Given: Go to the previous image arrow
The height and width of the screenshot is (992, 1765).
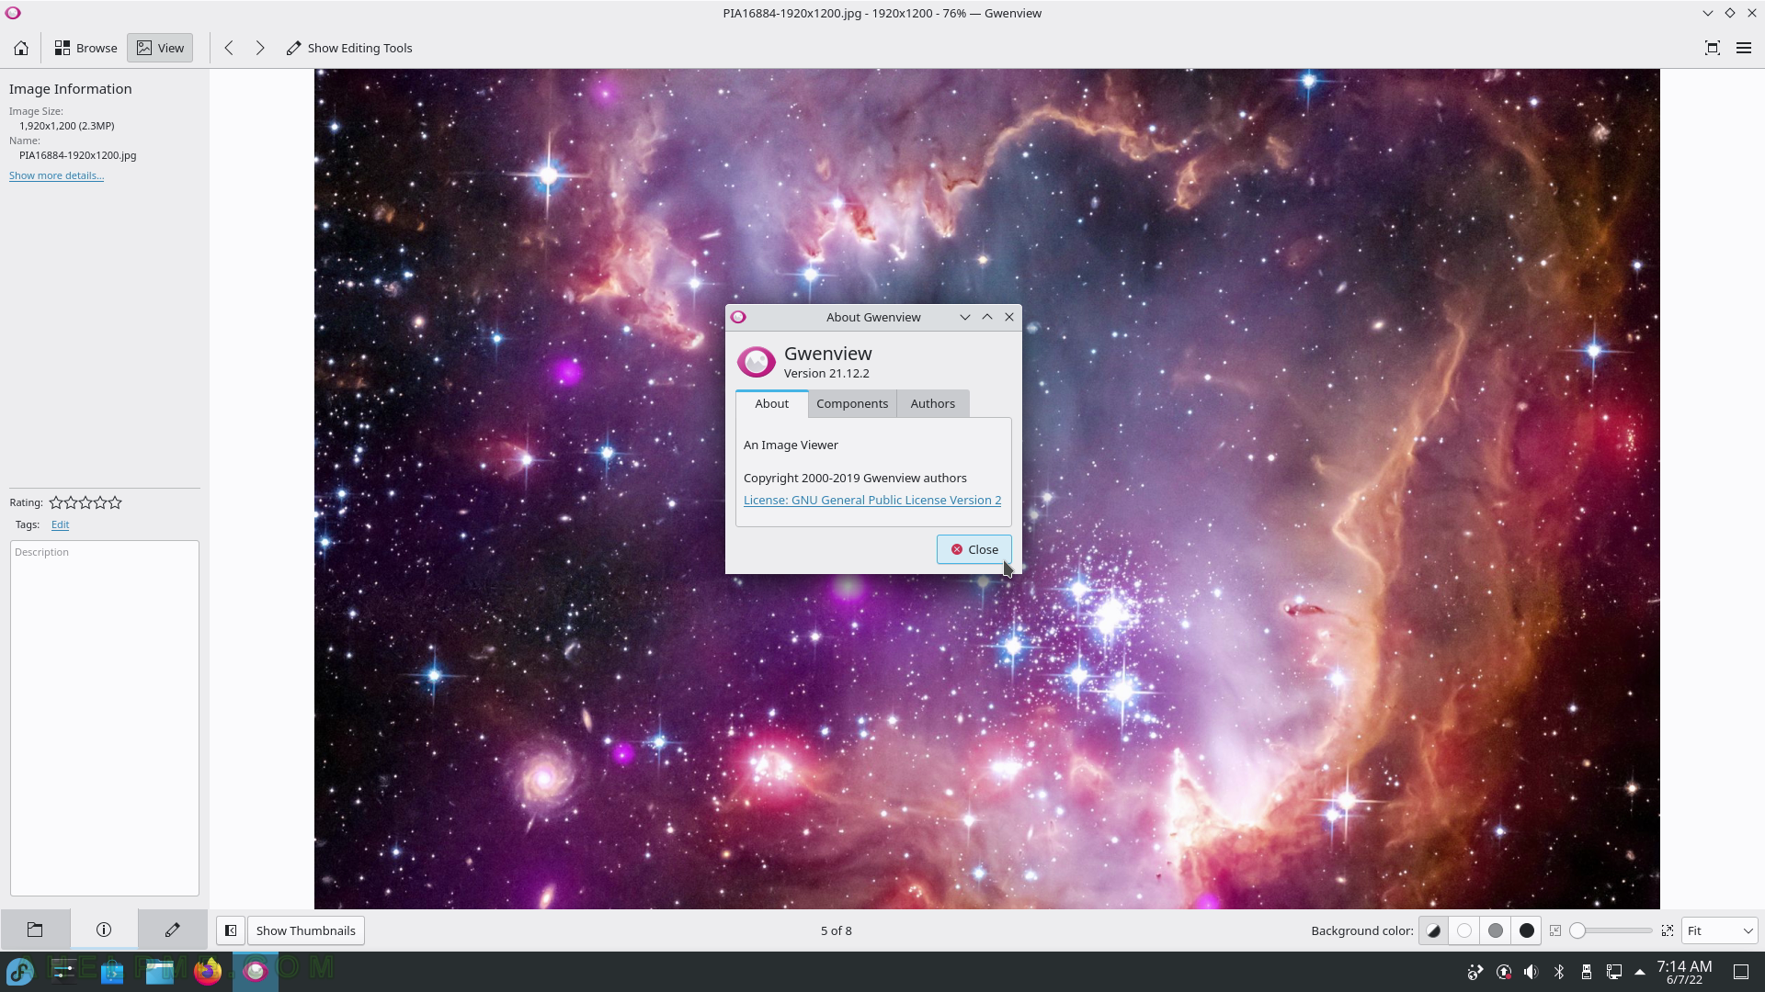Looking at the screenshot, I should point(229,48).
